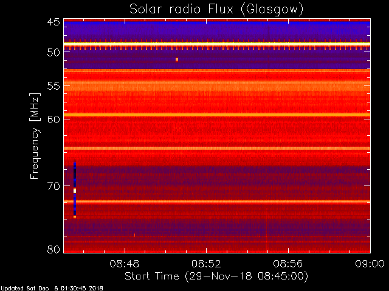This screenshot has height=291, width=389.
Task: Click the 'Frequency [MHz]' axis label
Action: pyautogui.click(x=35, y=136)
